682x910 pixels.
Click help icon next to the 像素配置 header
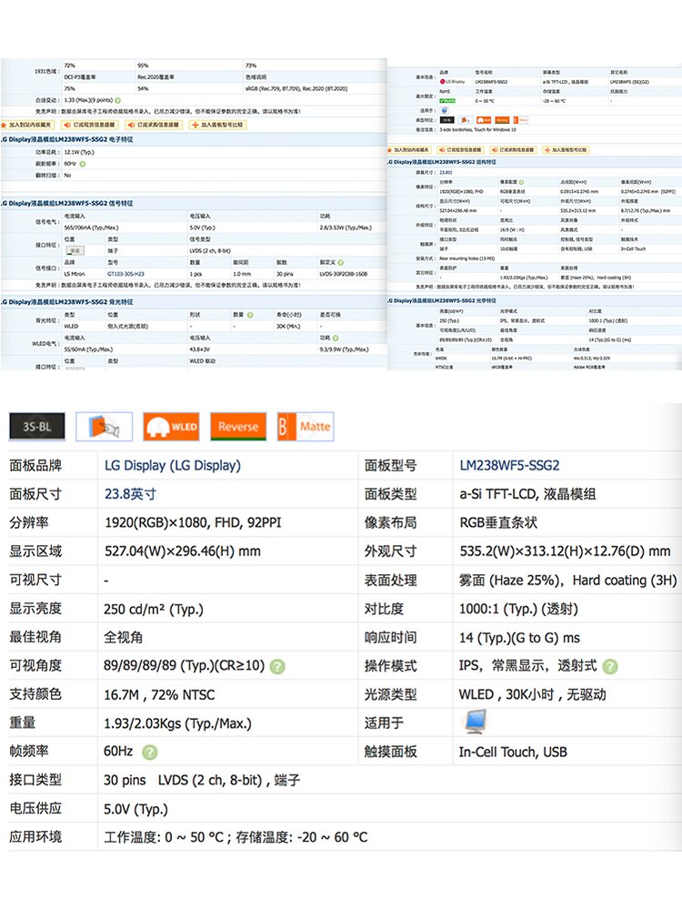(521, 182)
